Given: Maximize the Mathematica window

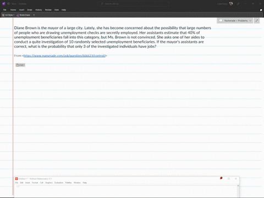Looking at the screenshot, I should pos(229,179).
